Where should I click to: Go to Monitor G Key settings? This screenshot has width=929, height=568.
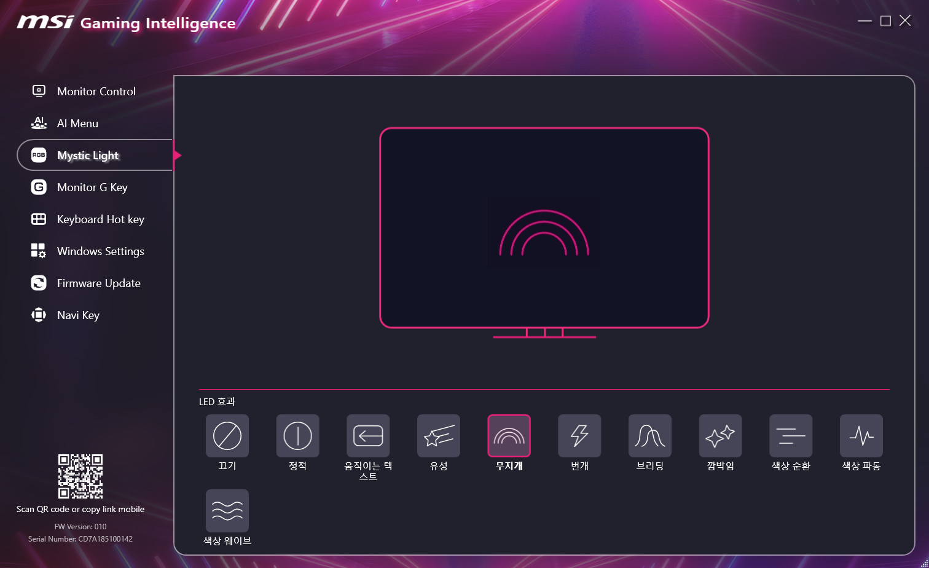tap(92, 187)
